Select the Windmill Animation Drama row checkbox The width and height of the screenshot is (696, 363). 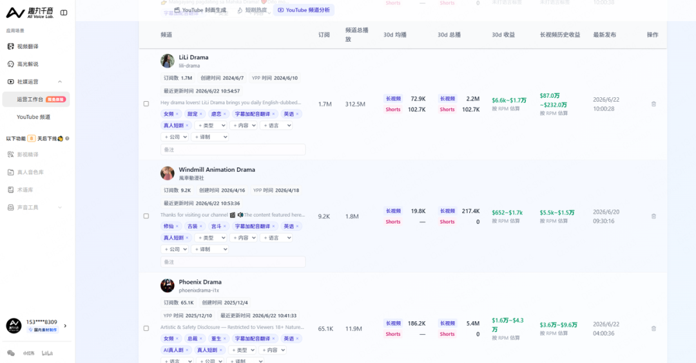point(146,216)
